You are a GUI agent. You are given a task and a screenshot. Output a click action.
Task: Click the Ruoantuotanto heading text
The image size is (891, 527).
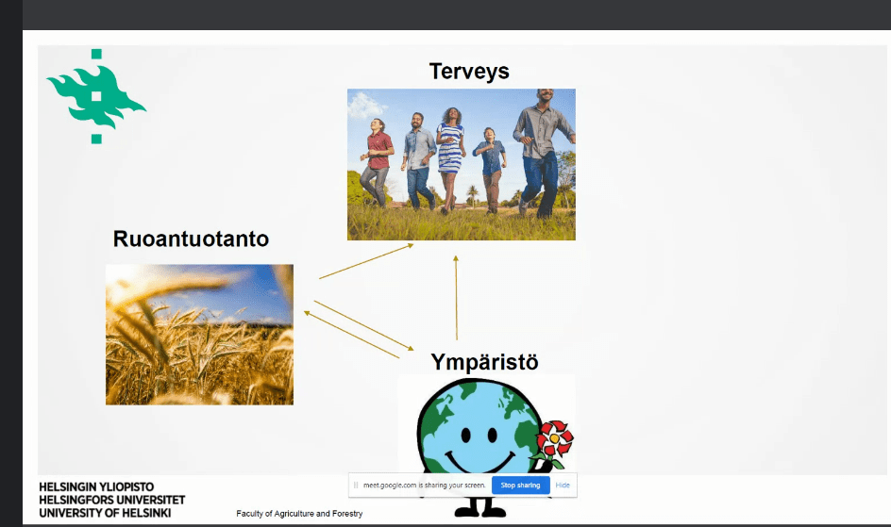[x=191, y=239]
